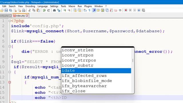Screen dimensions: 183x103
Task: Open the Folder as Workspace icon
Action: click(116, 10)
